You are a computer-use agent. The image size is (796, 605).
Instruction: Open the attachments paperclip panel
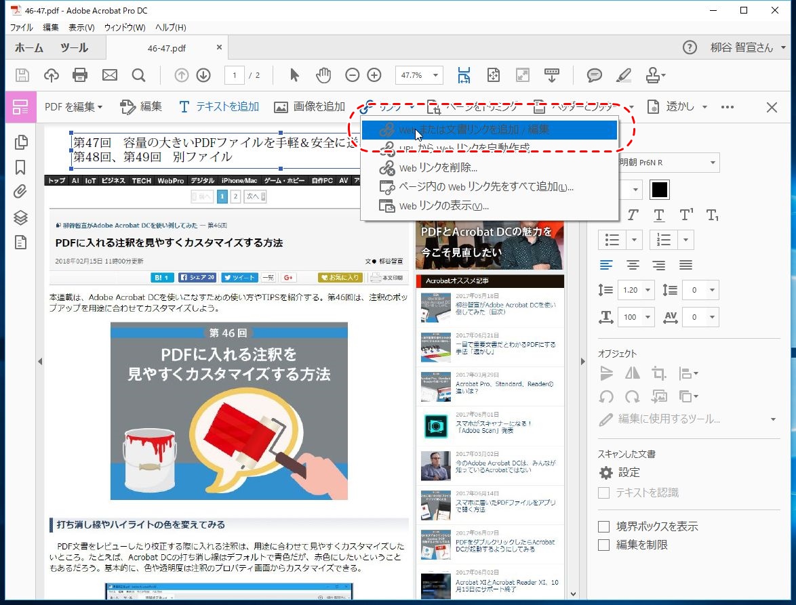point(21,192)
